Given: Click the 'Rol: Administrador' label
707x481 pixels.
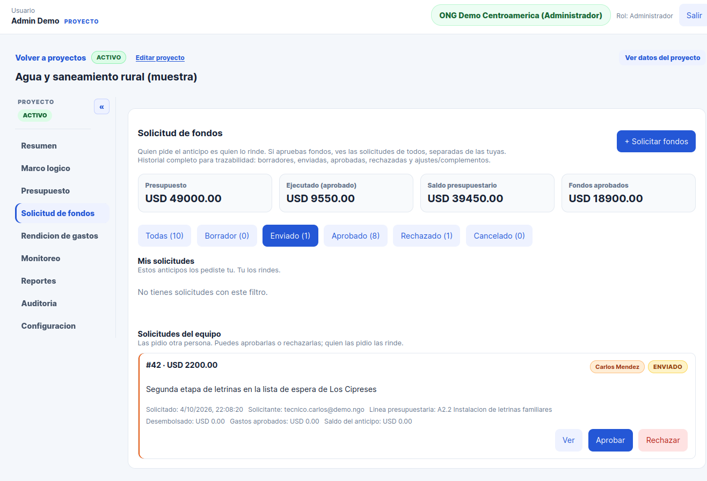Looking at the screenshot, I should coord(645,16).
